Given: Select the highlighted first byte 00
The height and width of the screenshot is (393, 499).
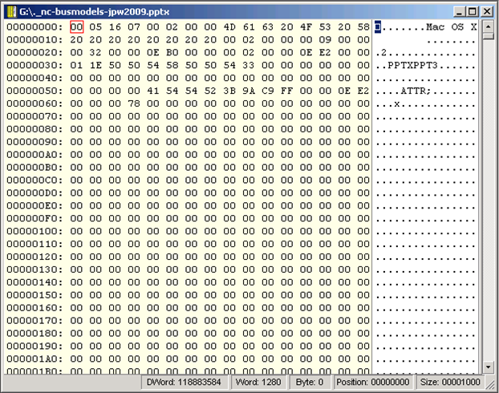Looking at the screenshot, I should pos(76,27).
